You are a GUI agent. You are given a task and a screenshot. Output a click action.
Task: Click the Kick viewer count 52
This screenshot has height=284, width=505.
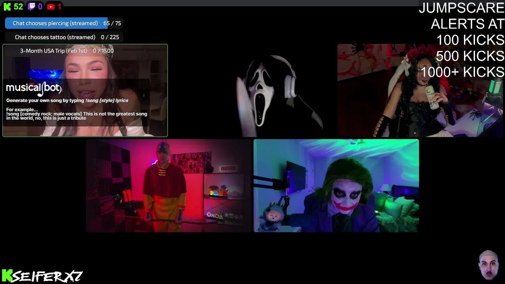(x=18, y=7)
